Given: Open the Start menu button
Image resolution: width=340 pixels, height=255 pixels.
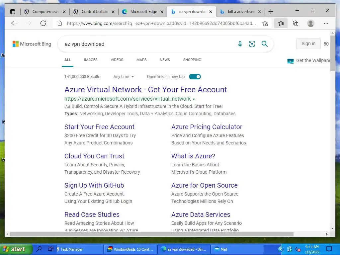Looking at the screenshot, I should pos(16,249).
